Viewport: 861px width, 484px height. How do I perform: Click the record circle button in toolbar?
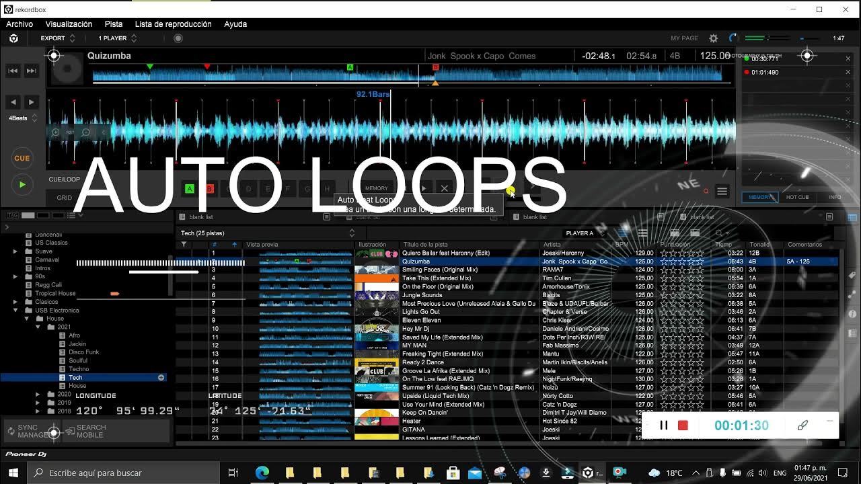pyautogui.click(x=178, y=38)
